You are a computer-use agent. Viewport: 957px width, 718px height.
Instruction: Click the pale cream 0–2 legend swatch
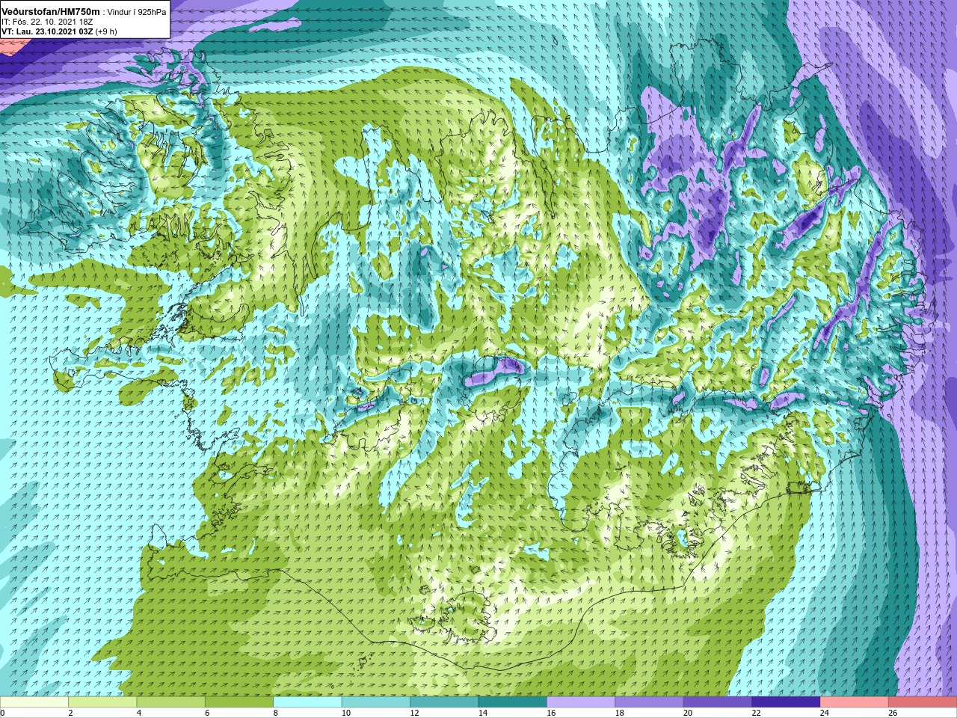coord(34,702)
